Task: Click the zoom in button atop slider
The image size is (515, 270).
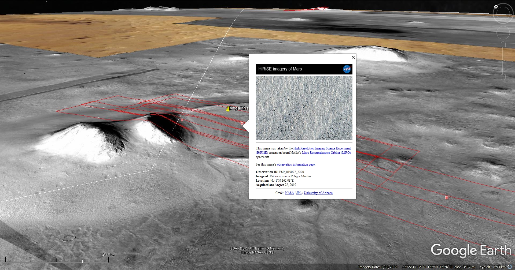Action: (x=503, y=44)
